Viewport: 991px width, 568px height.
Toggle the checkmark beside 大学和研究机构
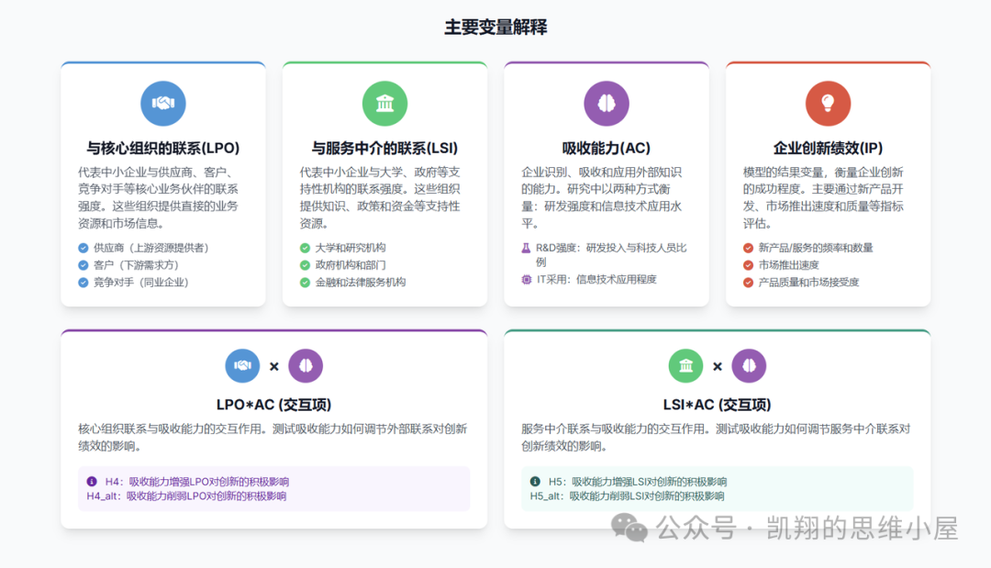coord(304,247)
